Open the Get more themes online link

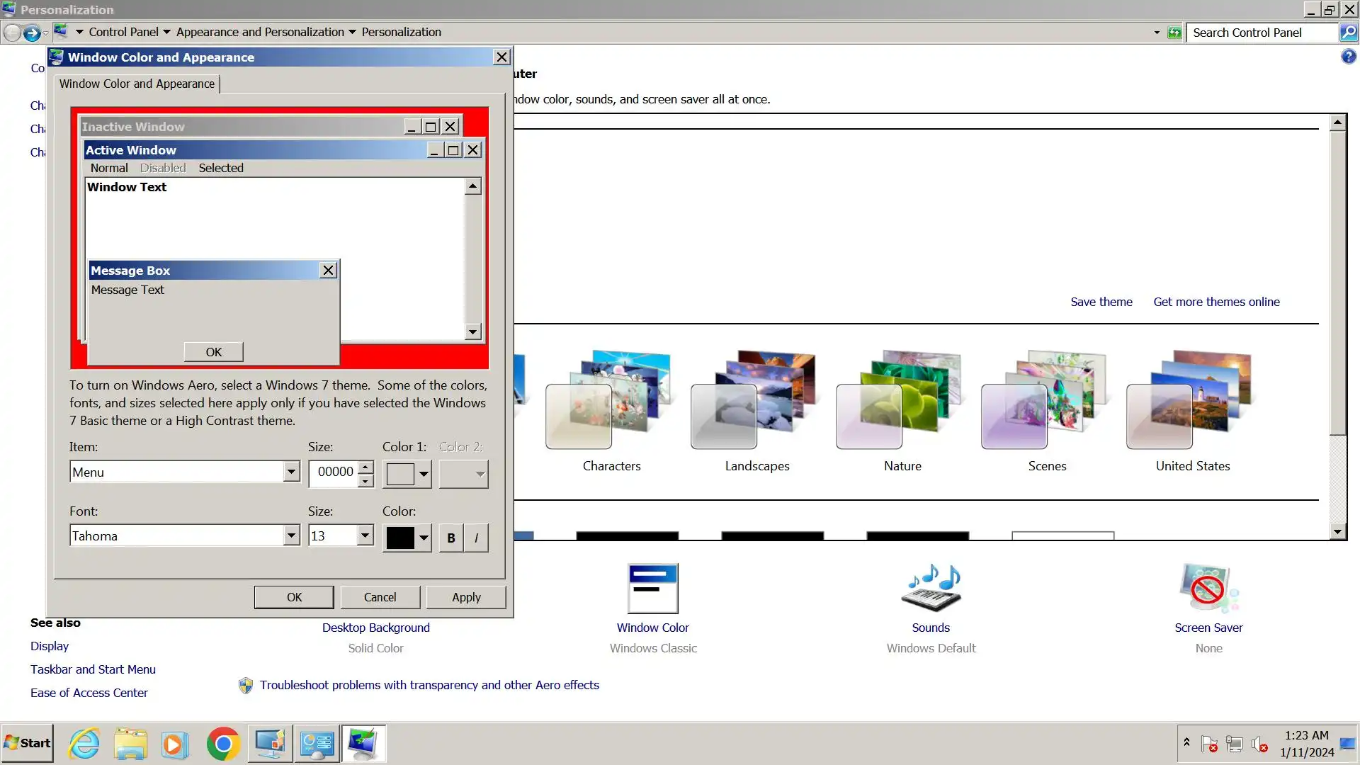point(1216,302)
